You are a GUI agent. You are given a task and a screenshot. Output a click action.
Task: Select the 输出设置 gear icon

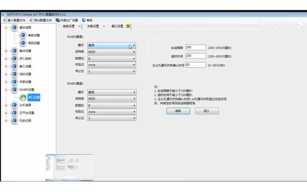point(14,51)
